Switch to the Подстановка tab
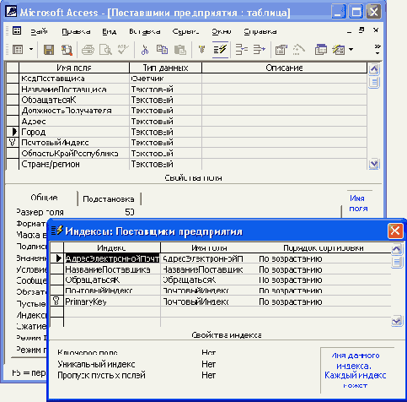 click(109, 199)
